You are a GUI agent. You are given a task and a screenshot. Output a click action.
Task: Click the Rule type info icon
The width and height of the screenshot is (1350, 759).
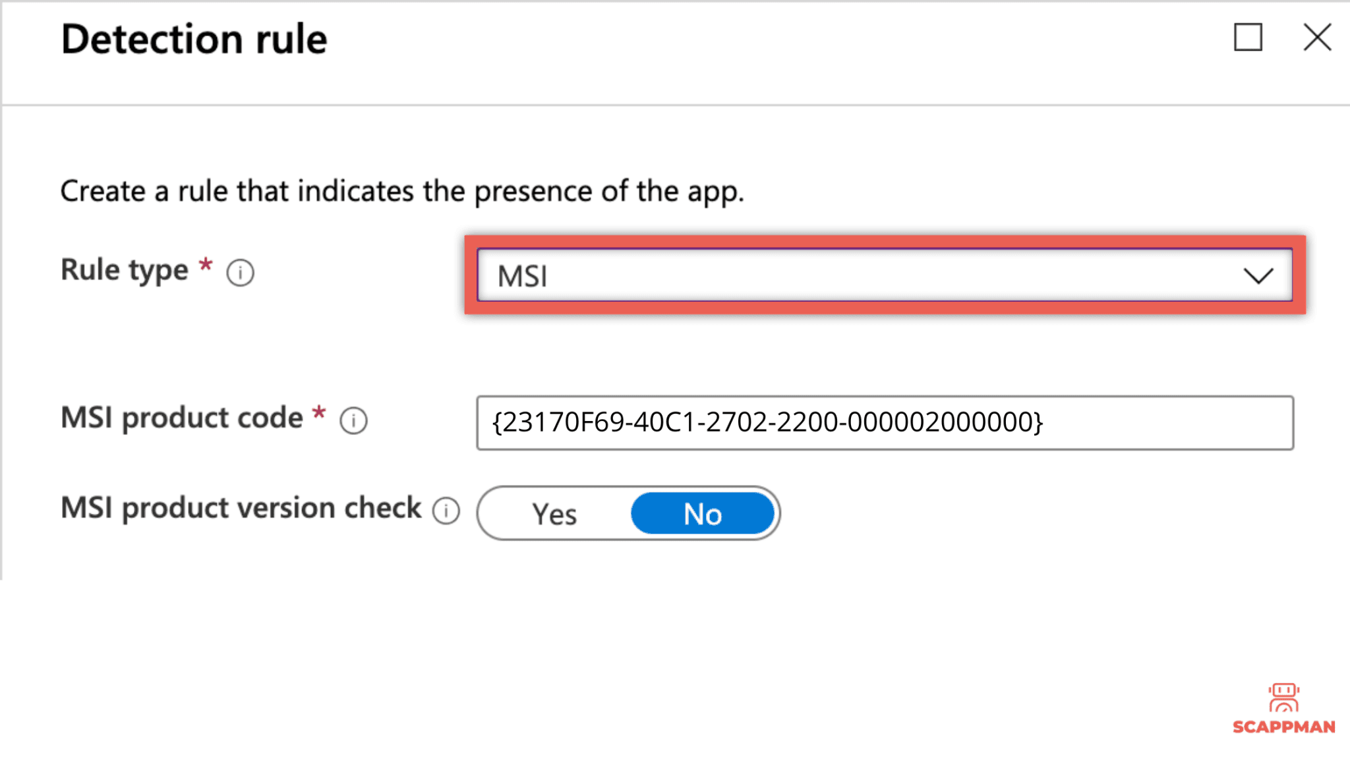point(241,272)
